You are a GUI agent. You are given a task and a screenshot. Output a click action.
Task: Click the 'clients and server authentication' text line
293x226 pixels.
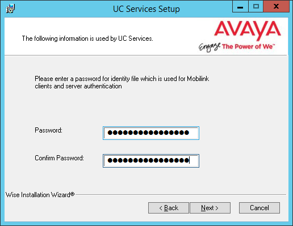[x=78, y=86]
